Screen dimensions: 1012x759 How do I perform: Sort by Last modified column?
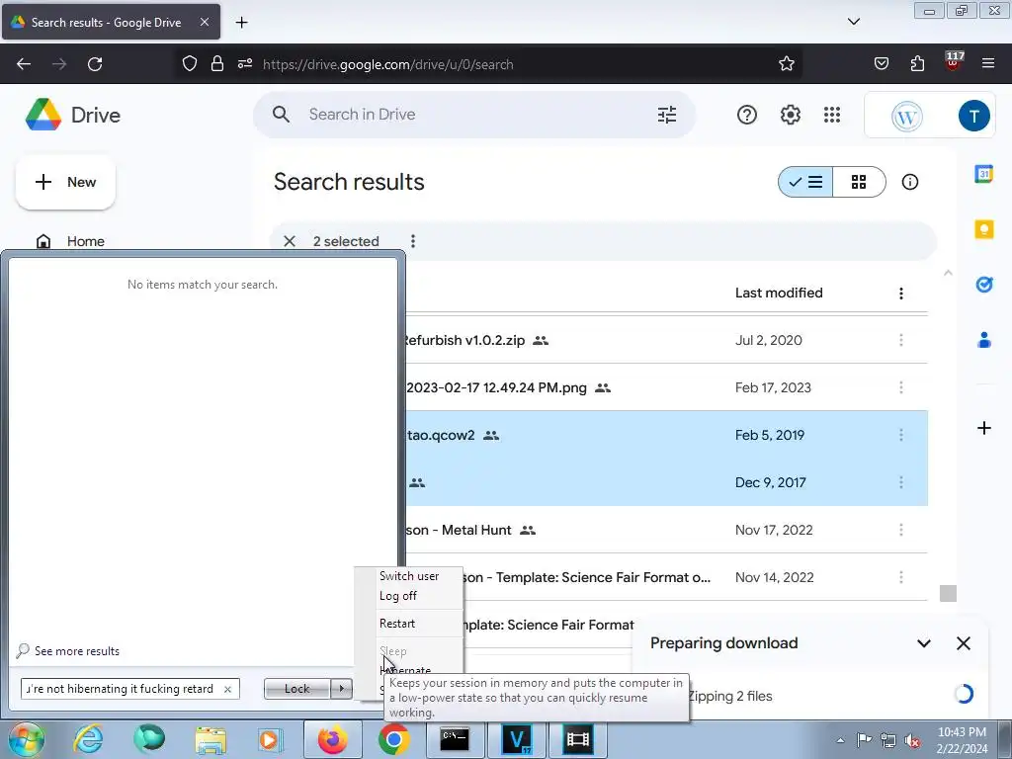click(779, 293)
